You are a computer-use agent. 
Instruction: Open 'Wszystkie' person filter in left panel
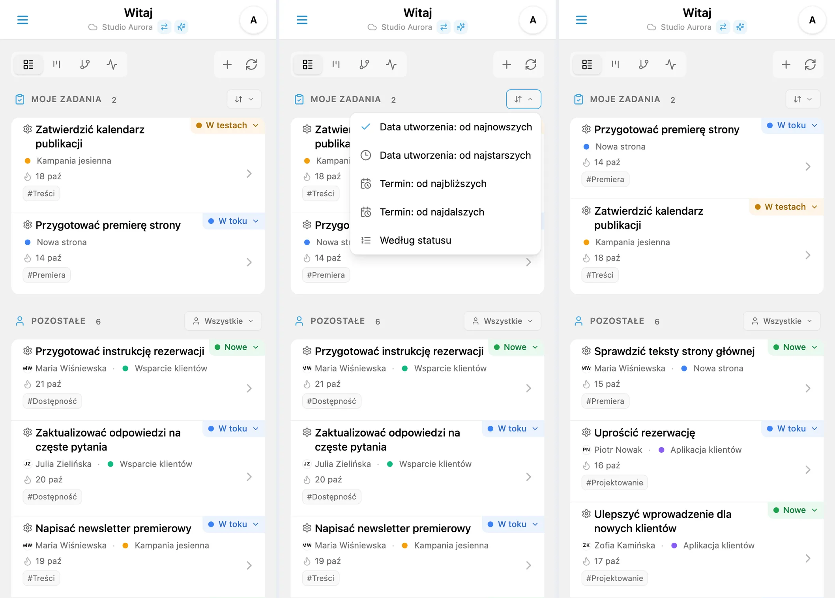[223, 321]
